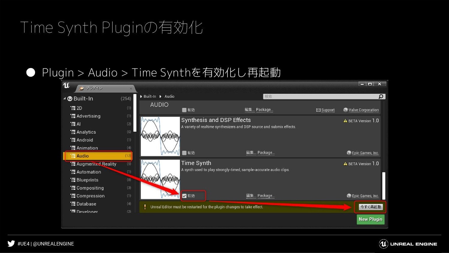Viewport: 449px width, 253px height.
Task: Click the plugin list vertical scrollbar
Action: pyautogui.click(x=384, y=186)
